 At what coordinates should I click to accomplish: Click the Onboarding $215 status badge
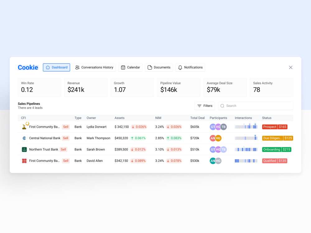(277, 149)
